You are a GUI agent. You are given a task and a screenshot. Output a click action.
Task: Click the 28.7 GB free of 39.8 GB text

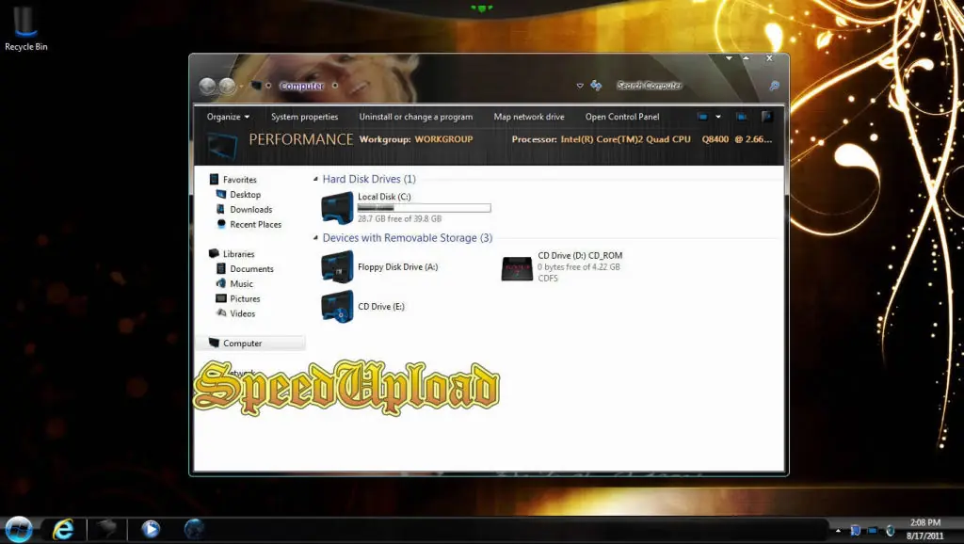(399, 219)
